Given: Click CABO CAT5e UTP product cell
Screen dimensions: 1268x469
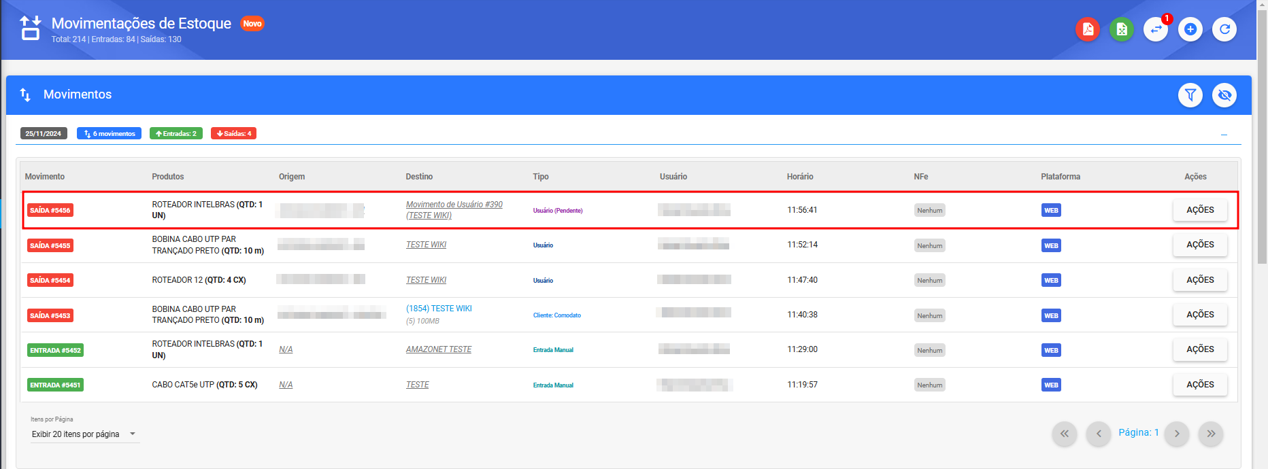Looking at the screenshot, I should click(205, 385).
